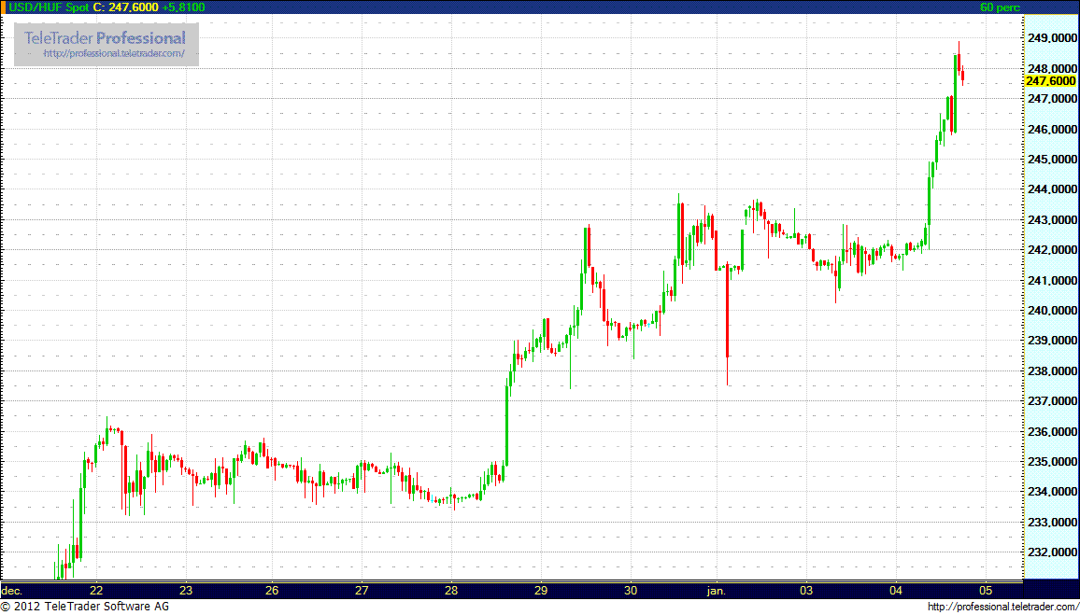The width and height of the screenshot is (1080, 615).
Task: Open the professional.teletrader.com link in the footer
Action: click(1002, 607)
